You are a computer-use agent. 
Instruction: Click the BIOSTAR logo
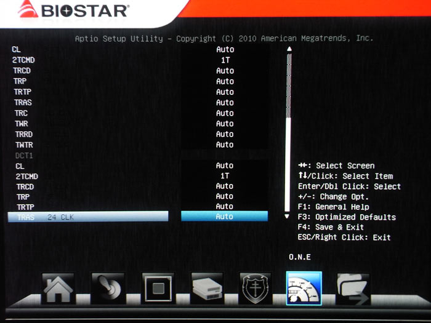point(73,10)
